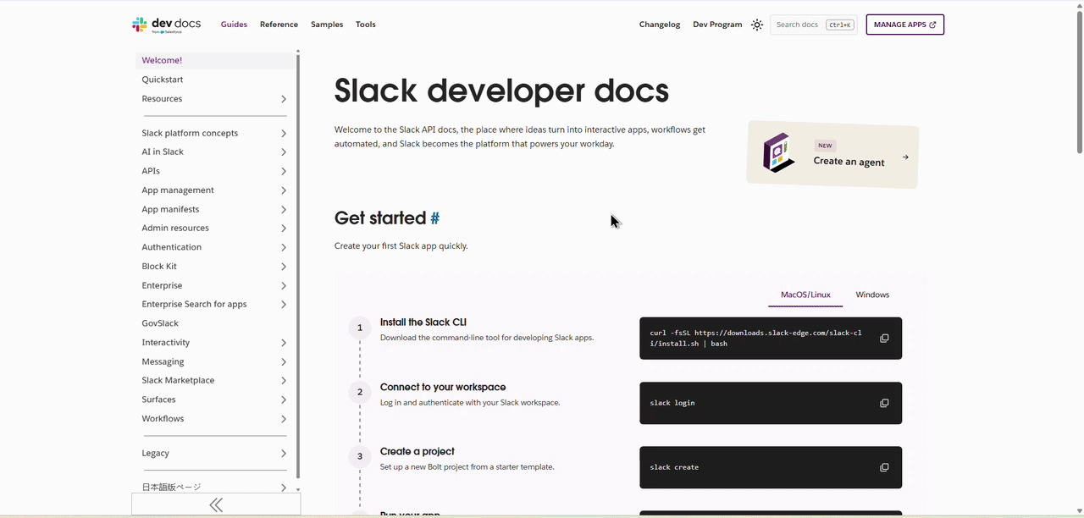Viewport: 1084px width, 518px height.
Task: Click the Install the Slack CLI heading
Action: tap(423, 322)
